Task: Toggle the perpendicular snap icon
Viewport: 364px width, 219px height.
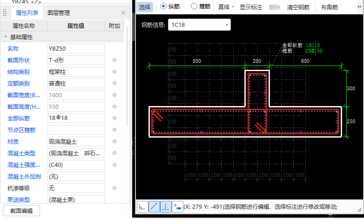Action: click(x=166, y=206)
